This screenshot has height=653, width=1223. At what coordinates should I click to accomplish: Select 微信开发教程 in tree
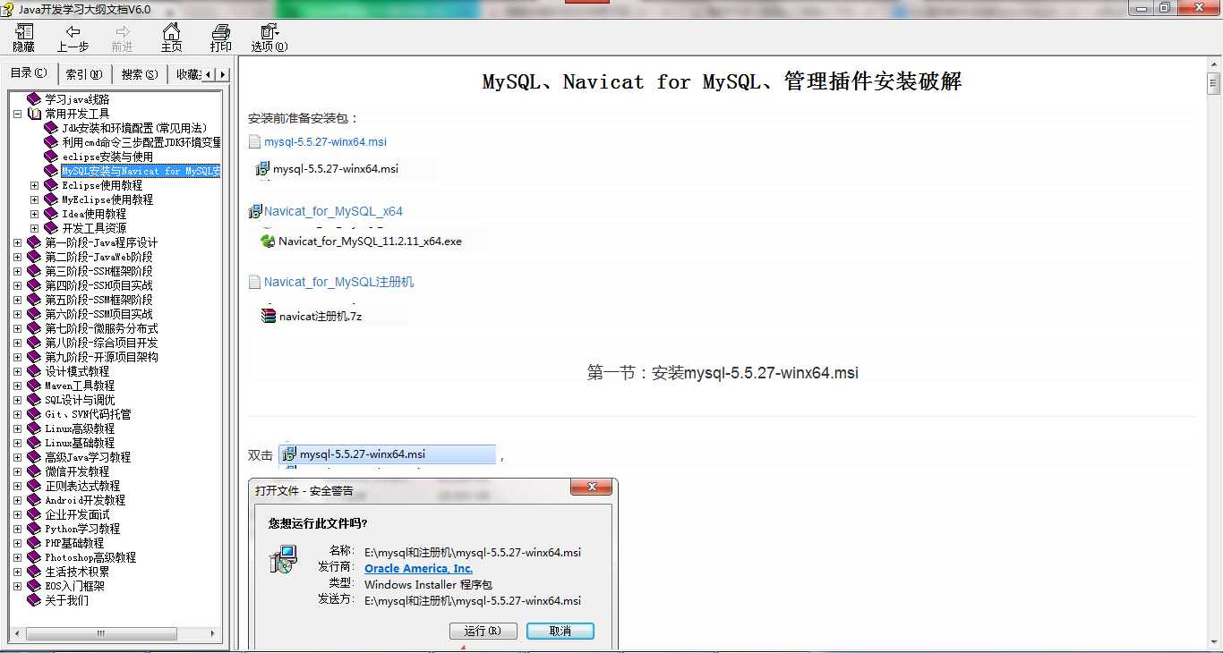(77, 471)
